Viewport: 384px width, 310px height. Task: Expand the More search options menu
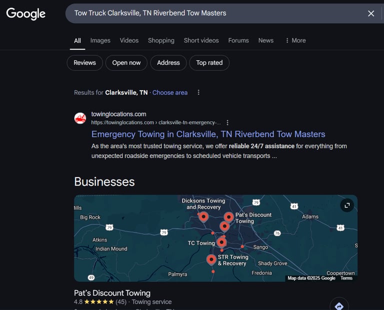coord(295,40)
